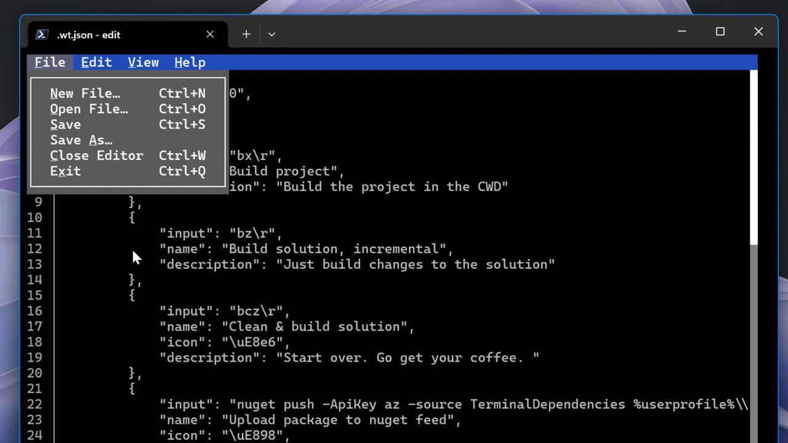Viewport: 788px width, 443px height.
Task: Click Save in the File menu
Action: tap(127, 124)
